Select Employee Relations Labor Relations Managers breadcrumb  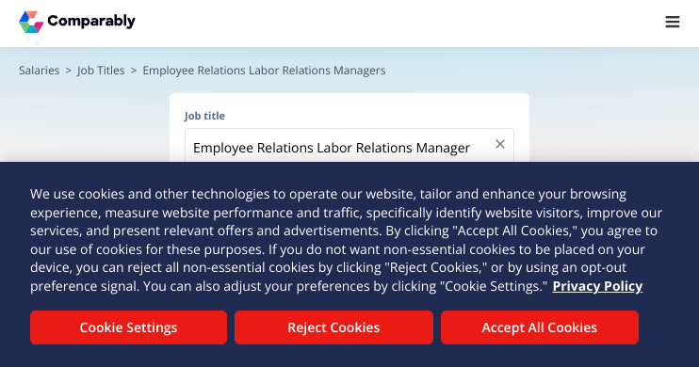point(264,71)
